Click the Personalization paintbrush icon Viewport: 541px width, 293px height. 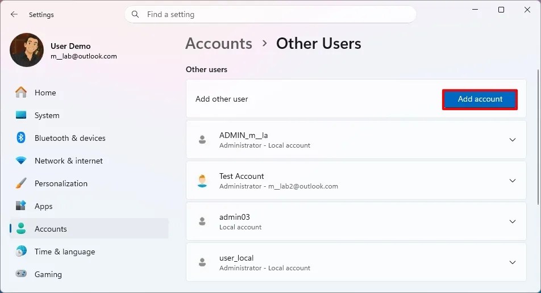pos(21,183)
